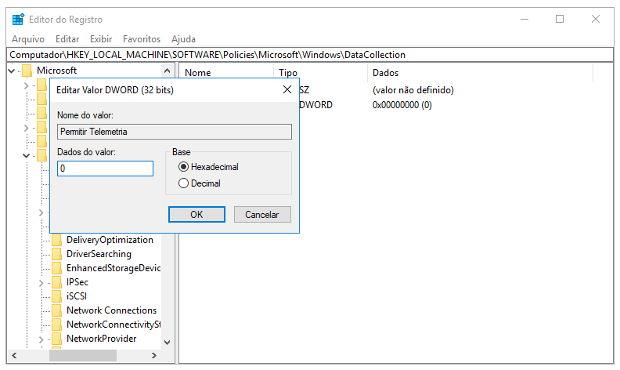Click the iSCSI folder icon

click(x=56, y=296)
